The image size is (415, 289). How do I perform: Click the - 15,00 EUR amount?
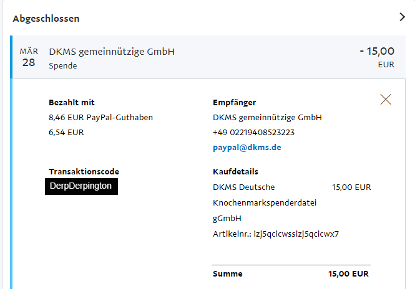pos(377,57)
